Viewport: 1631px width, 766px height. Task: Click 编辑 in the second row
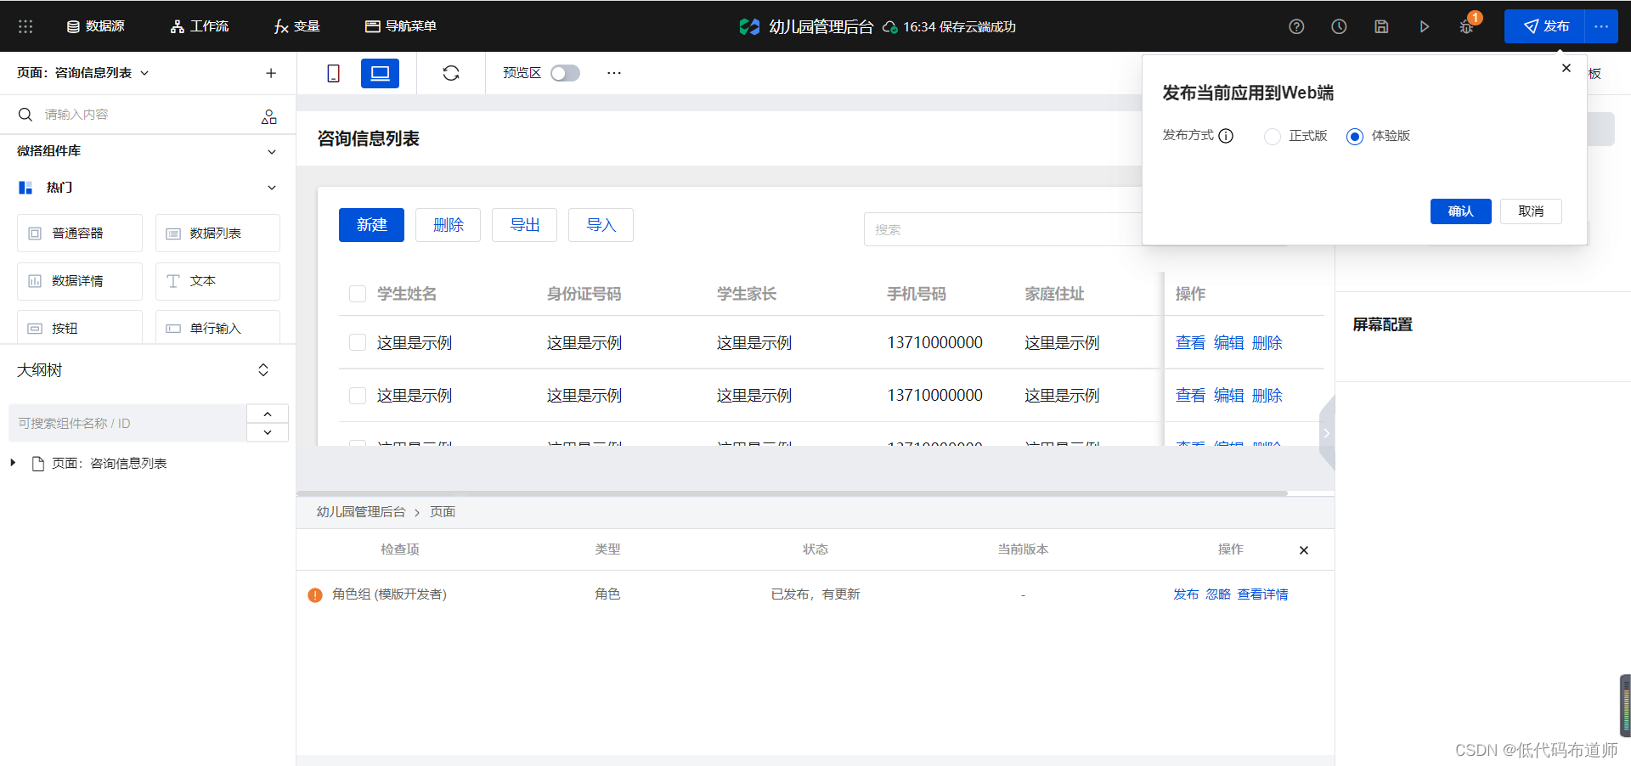click(1228, 396)
